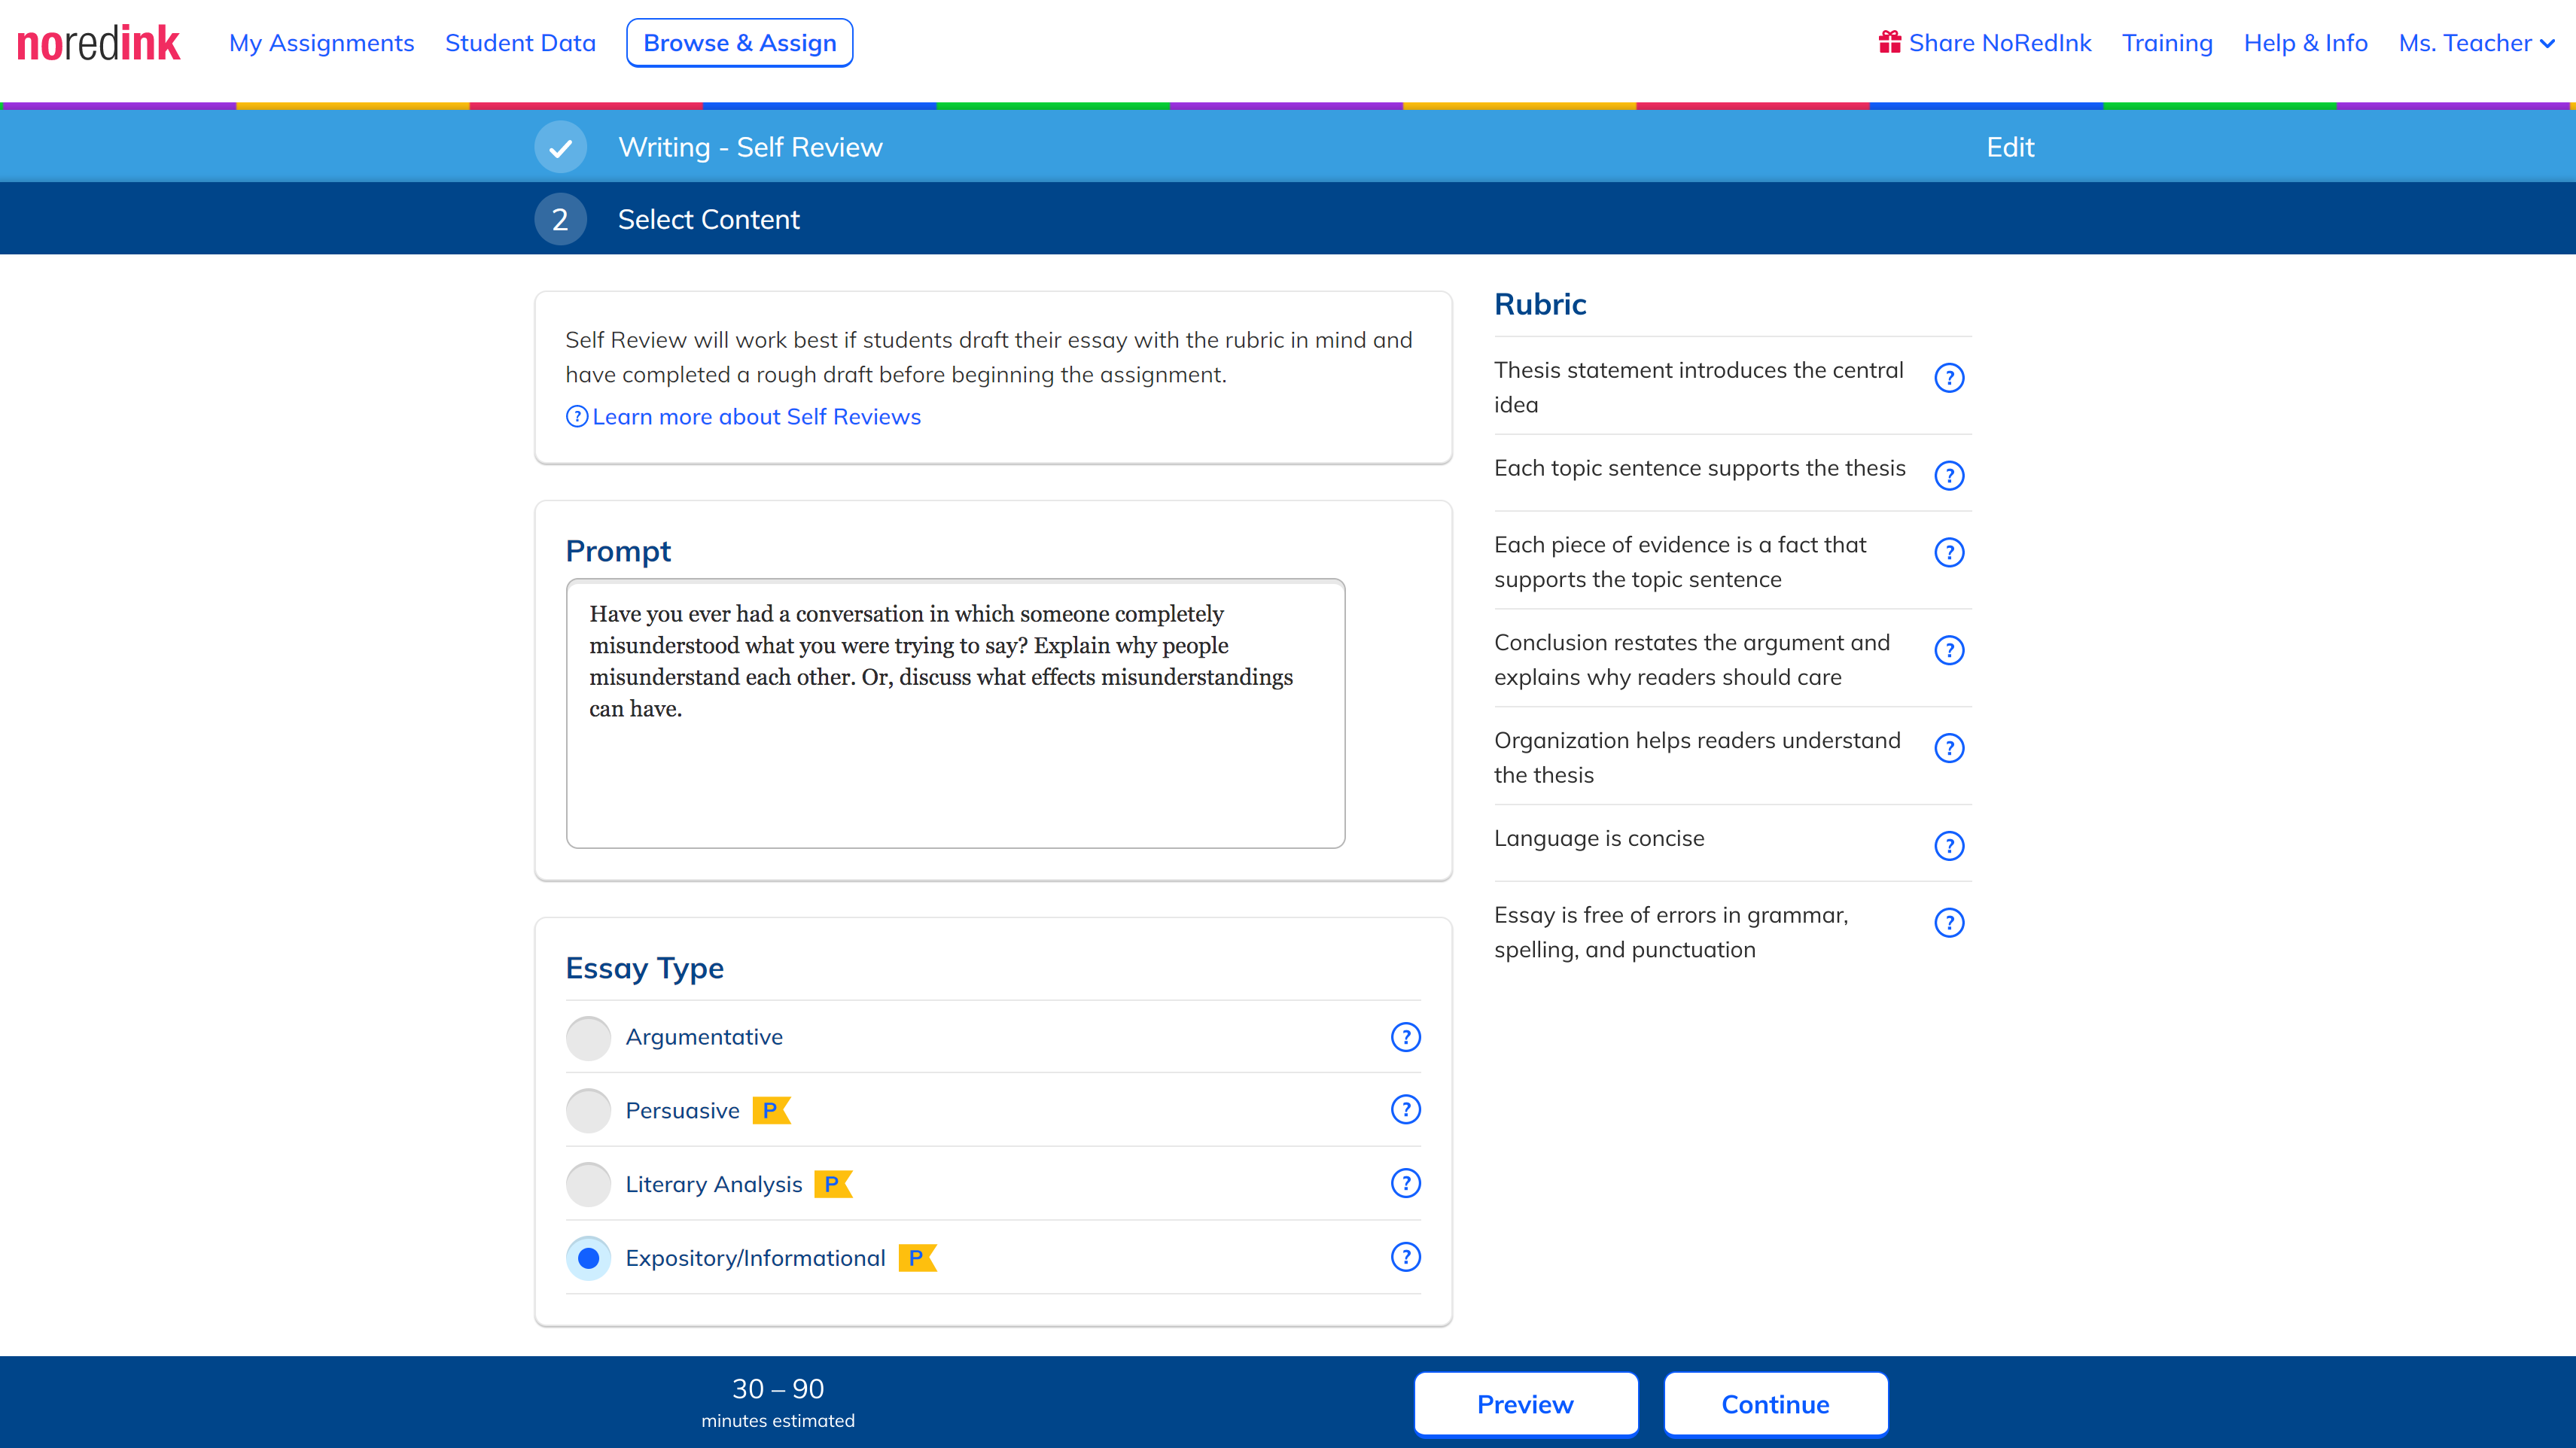Click the Select Content step heading
This screenshot has height=1448, width=2576.
[x=708, y=219]
